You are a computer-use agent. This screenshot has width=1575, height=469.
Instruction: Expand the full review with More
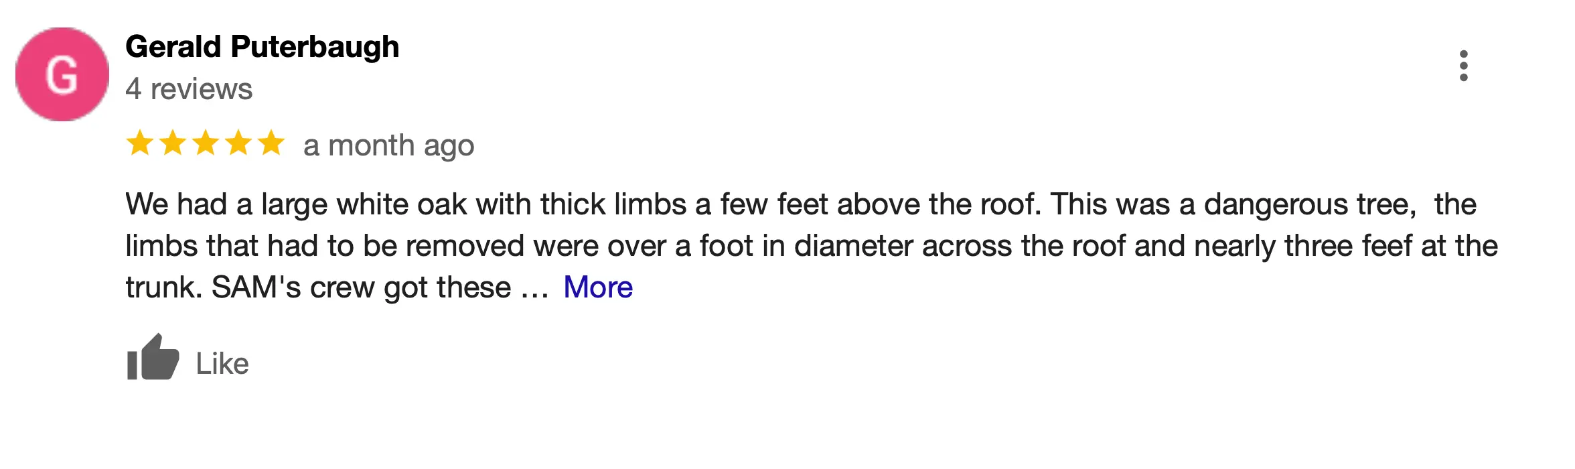point(597,287)
